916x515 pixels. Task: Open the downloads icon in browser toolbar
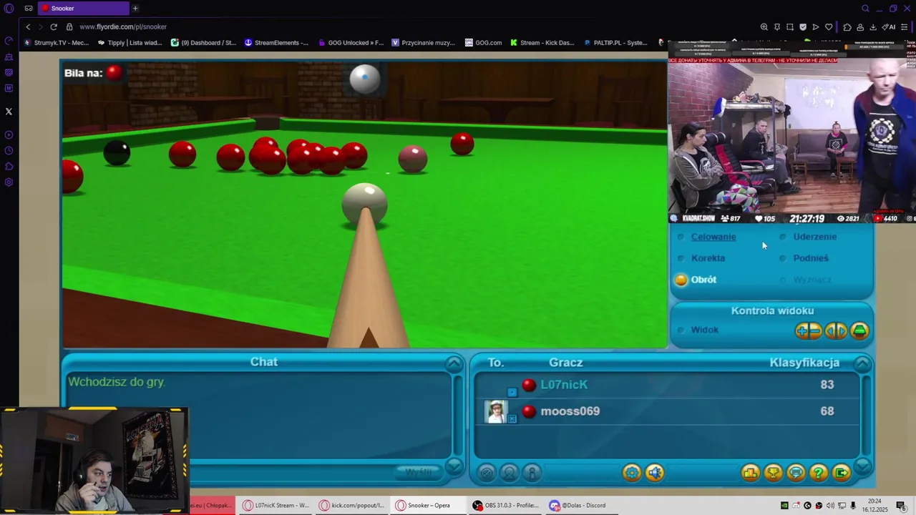(x=873, y=27)
